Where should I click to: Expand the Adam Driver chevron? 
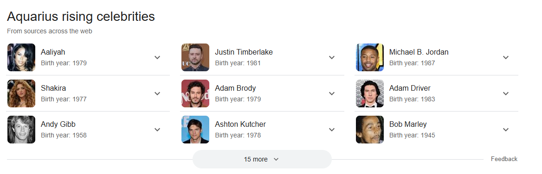pyautogui.click(x=506, y=93)
